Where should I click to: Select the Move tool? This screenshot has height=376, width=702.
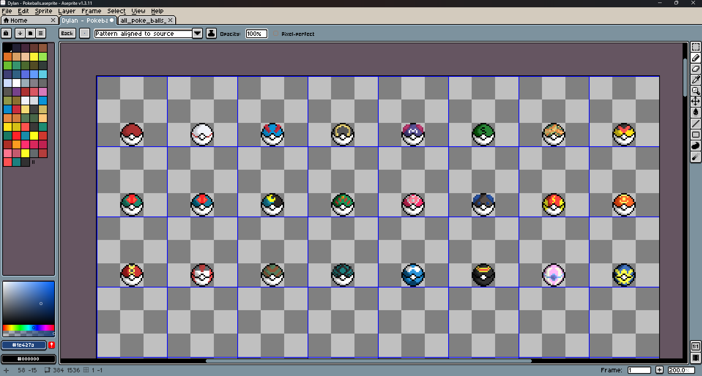(695, 102)
